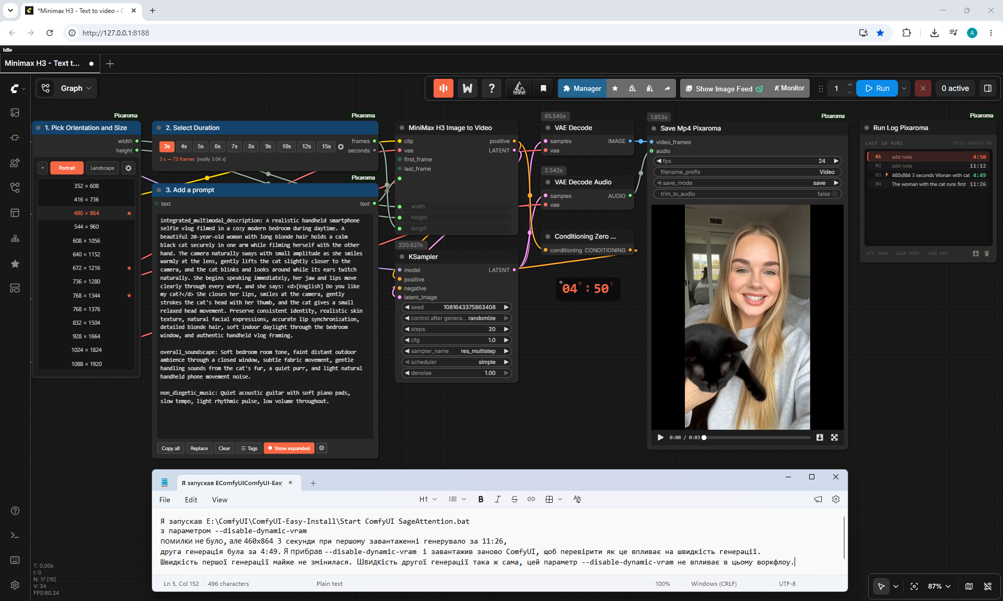Toggle Show expanded in prompt node
The width and height of the screenshot is (1003, 601).
289,448
